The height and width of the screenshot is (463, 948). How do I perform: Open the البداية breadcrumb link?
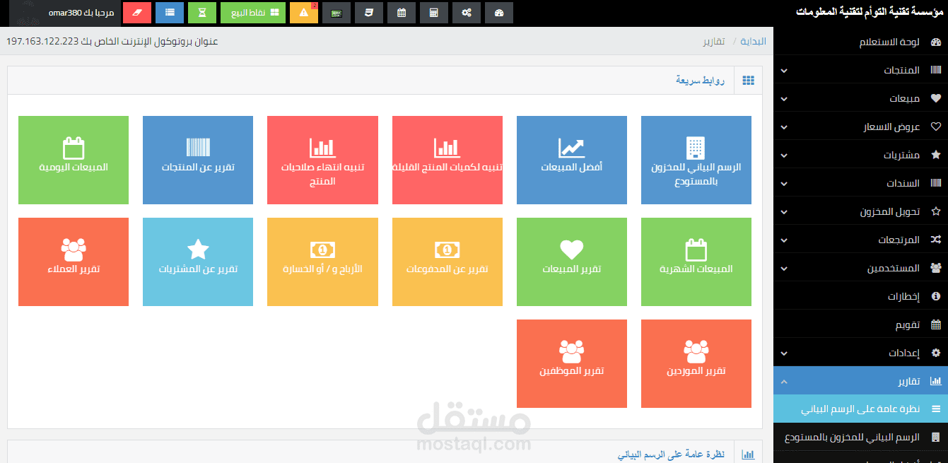tap(753, 41)
